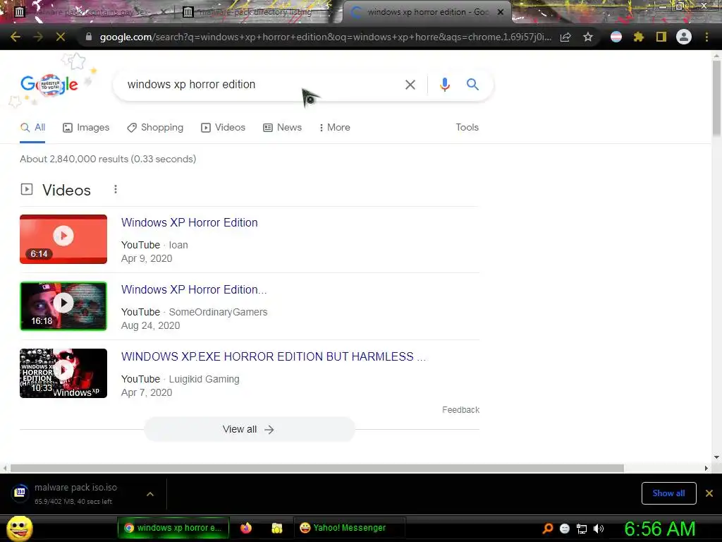722x542 pixels.
Task: Bookmark this page with the star icon
Action: 588,37
